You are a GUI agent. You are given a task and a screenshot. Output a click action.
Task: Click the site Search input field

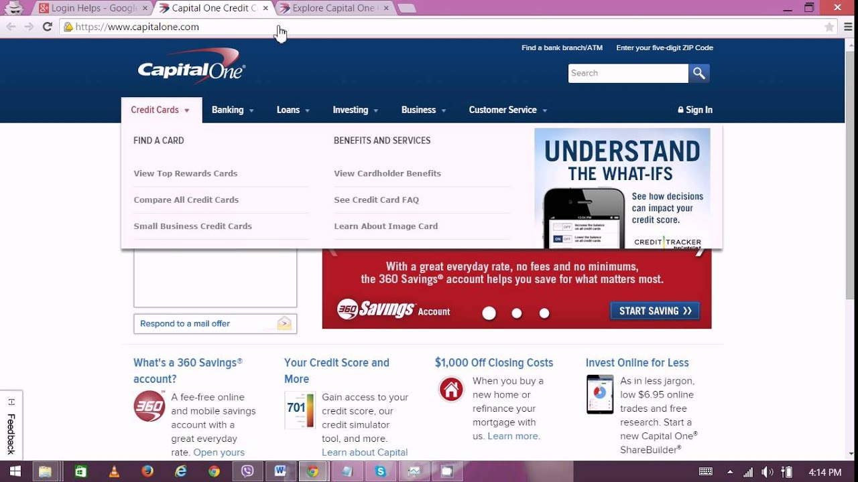point(628,73)
